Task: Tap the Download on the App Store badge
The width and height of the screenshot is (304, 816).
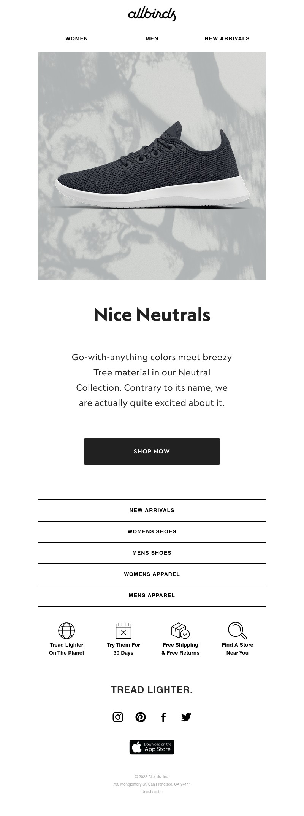Action: click(x=152, y=747)
